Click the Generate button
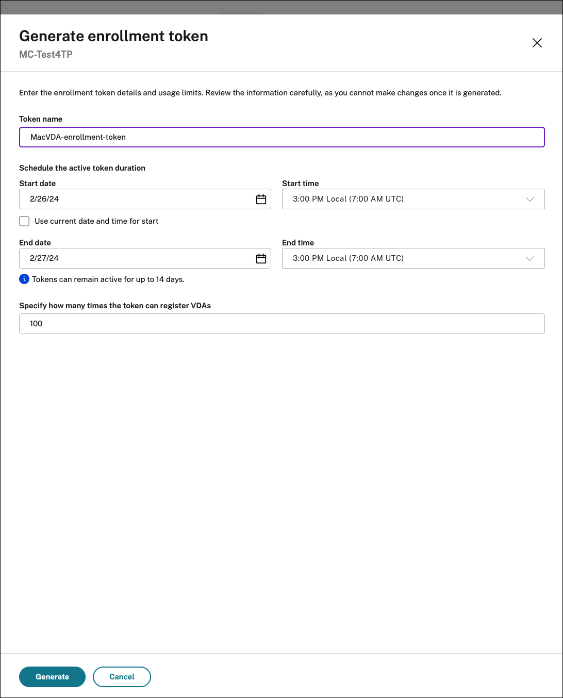 [52, 677]
